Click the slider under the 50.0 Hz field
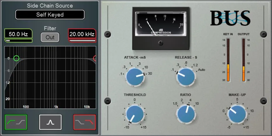The height and width of the screenshot is (136, 272). pyautogui.click(x=18, y=40)
